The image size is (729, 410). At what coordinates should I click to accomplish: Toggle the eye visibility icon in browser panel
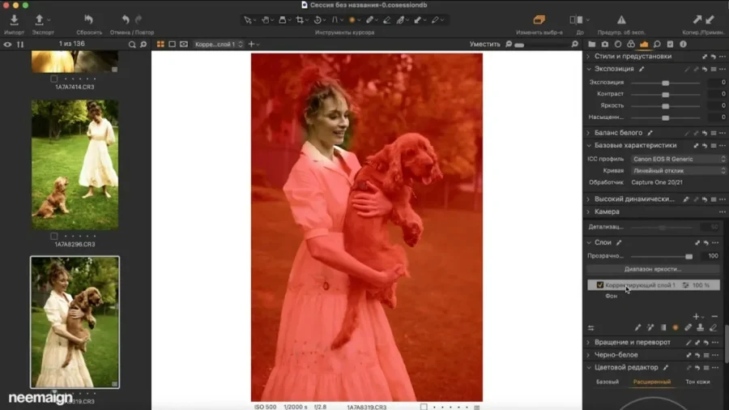[x=7, y=45]
